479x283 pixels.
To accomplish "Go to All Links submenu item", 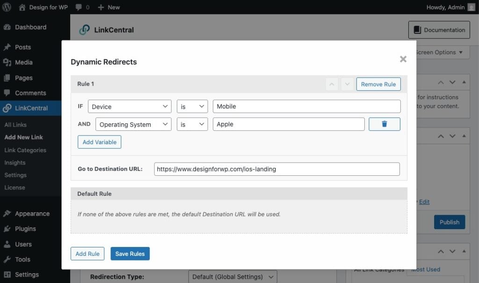I will click(15, 125).
